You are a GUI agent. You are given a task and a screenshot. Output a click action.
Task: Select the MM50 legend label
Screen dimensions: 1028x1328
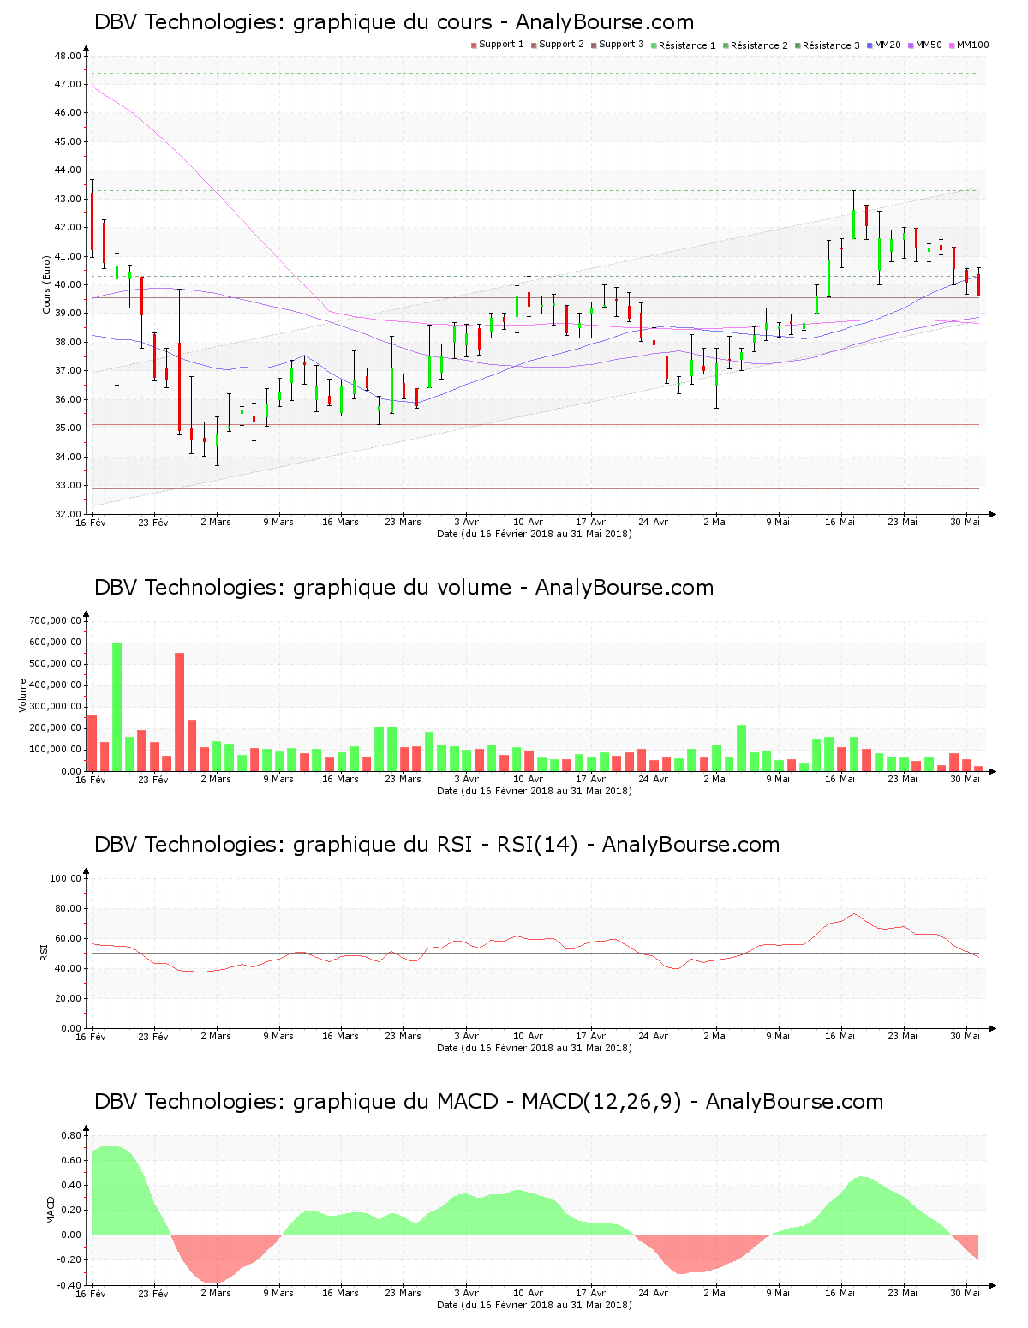click(929, 45)
